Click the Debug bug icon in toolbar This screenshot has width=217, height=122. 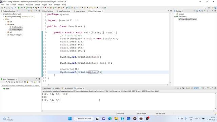22,8
